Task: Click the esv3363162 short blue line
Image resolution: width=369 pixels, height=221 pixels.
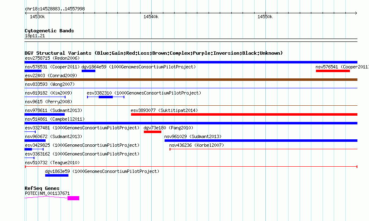Action: click(x=29, y=158)
